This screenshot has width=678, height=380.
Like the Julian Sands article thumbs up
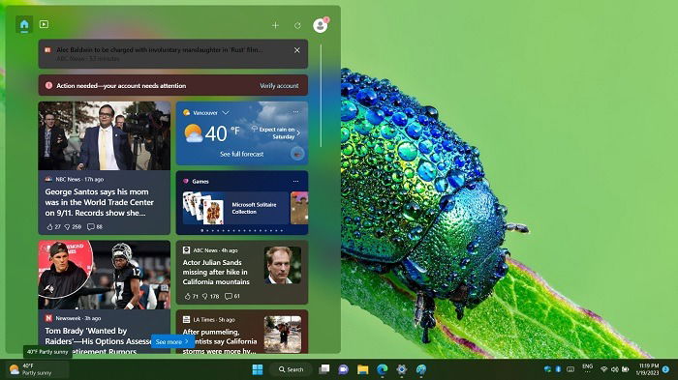(x=187, y=296)
